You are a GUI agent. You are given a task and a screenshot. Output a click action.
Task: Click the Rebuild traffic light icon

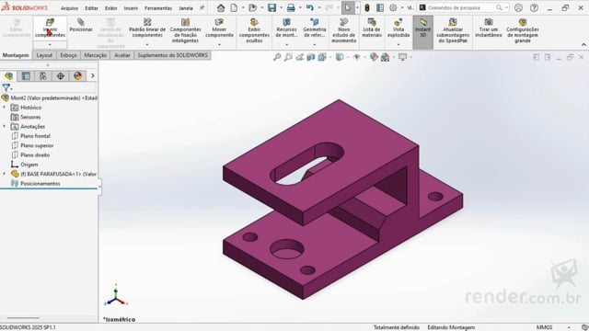(x=367, y=7)
